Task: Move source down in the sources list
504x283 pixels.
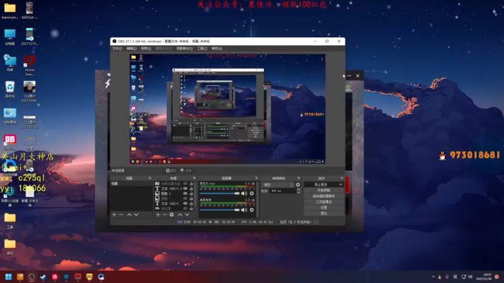Action: [x=186, y=214]
